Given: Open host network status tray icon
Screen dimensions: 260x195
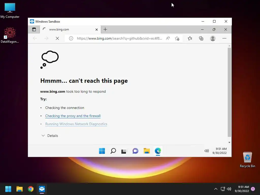Looking at the screenshot, I should (x=223, y=189).
